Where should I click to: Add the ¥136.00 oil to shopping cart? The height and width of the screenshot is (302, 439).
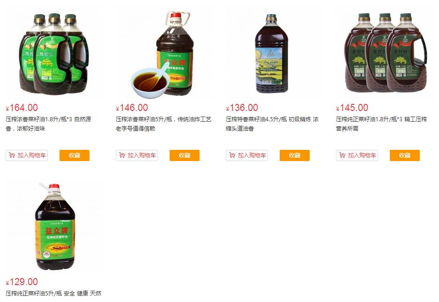point(246,155)
